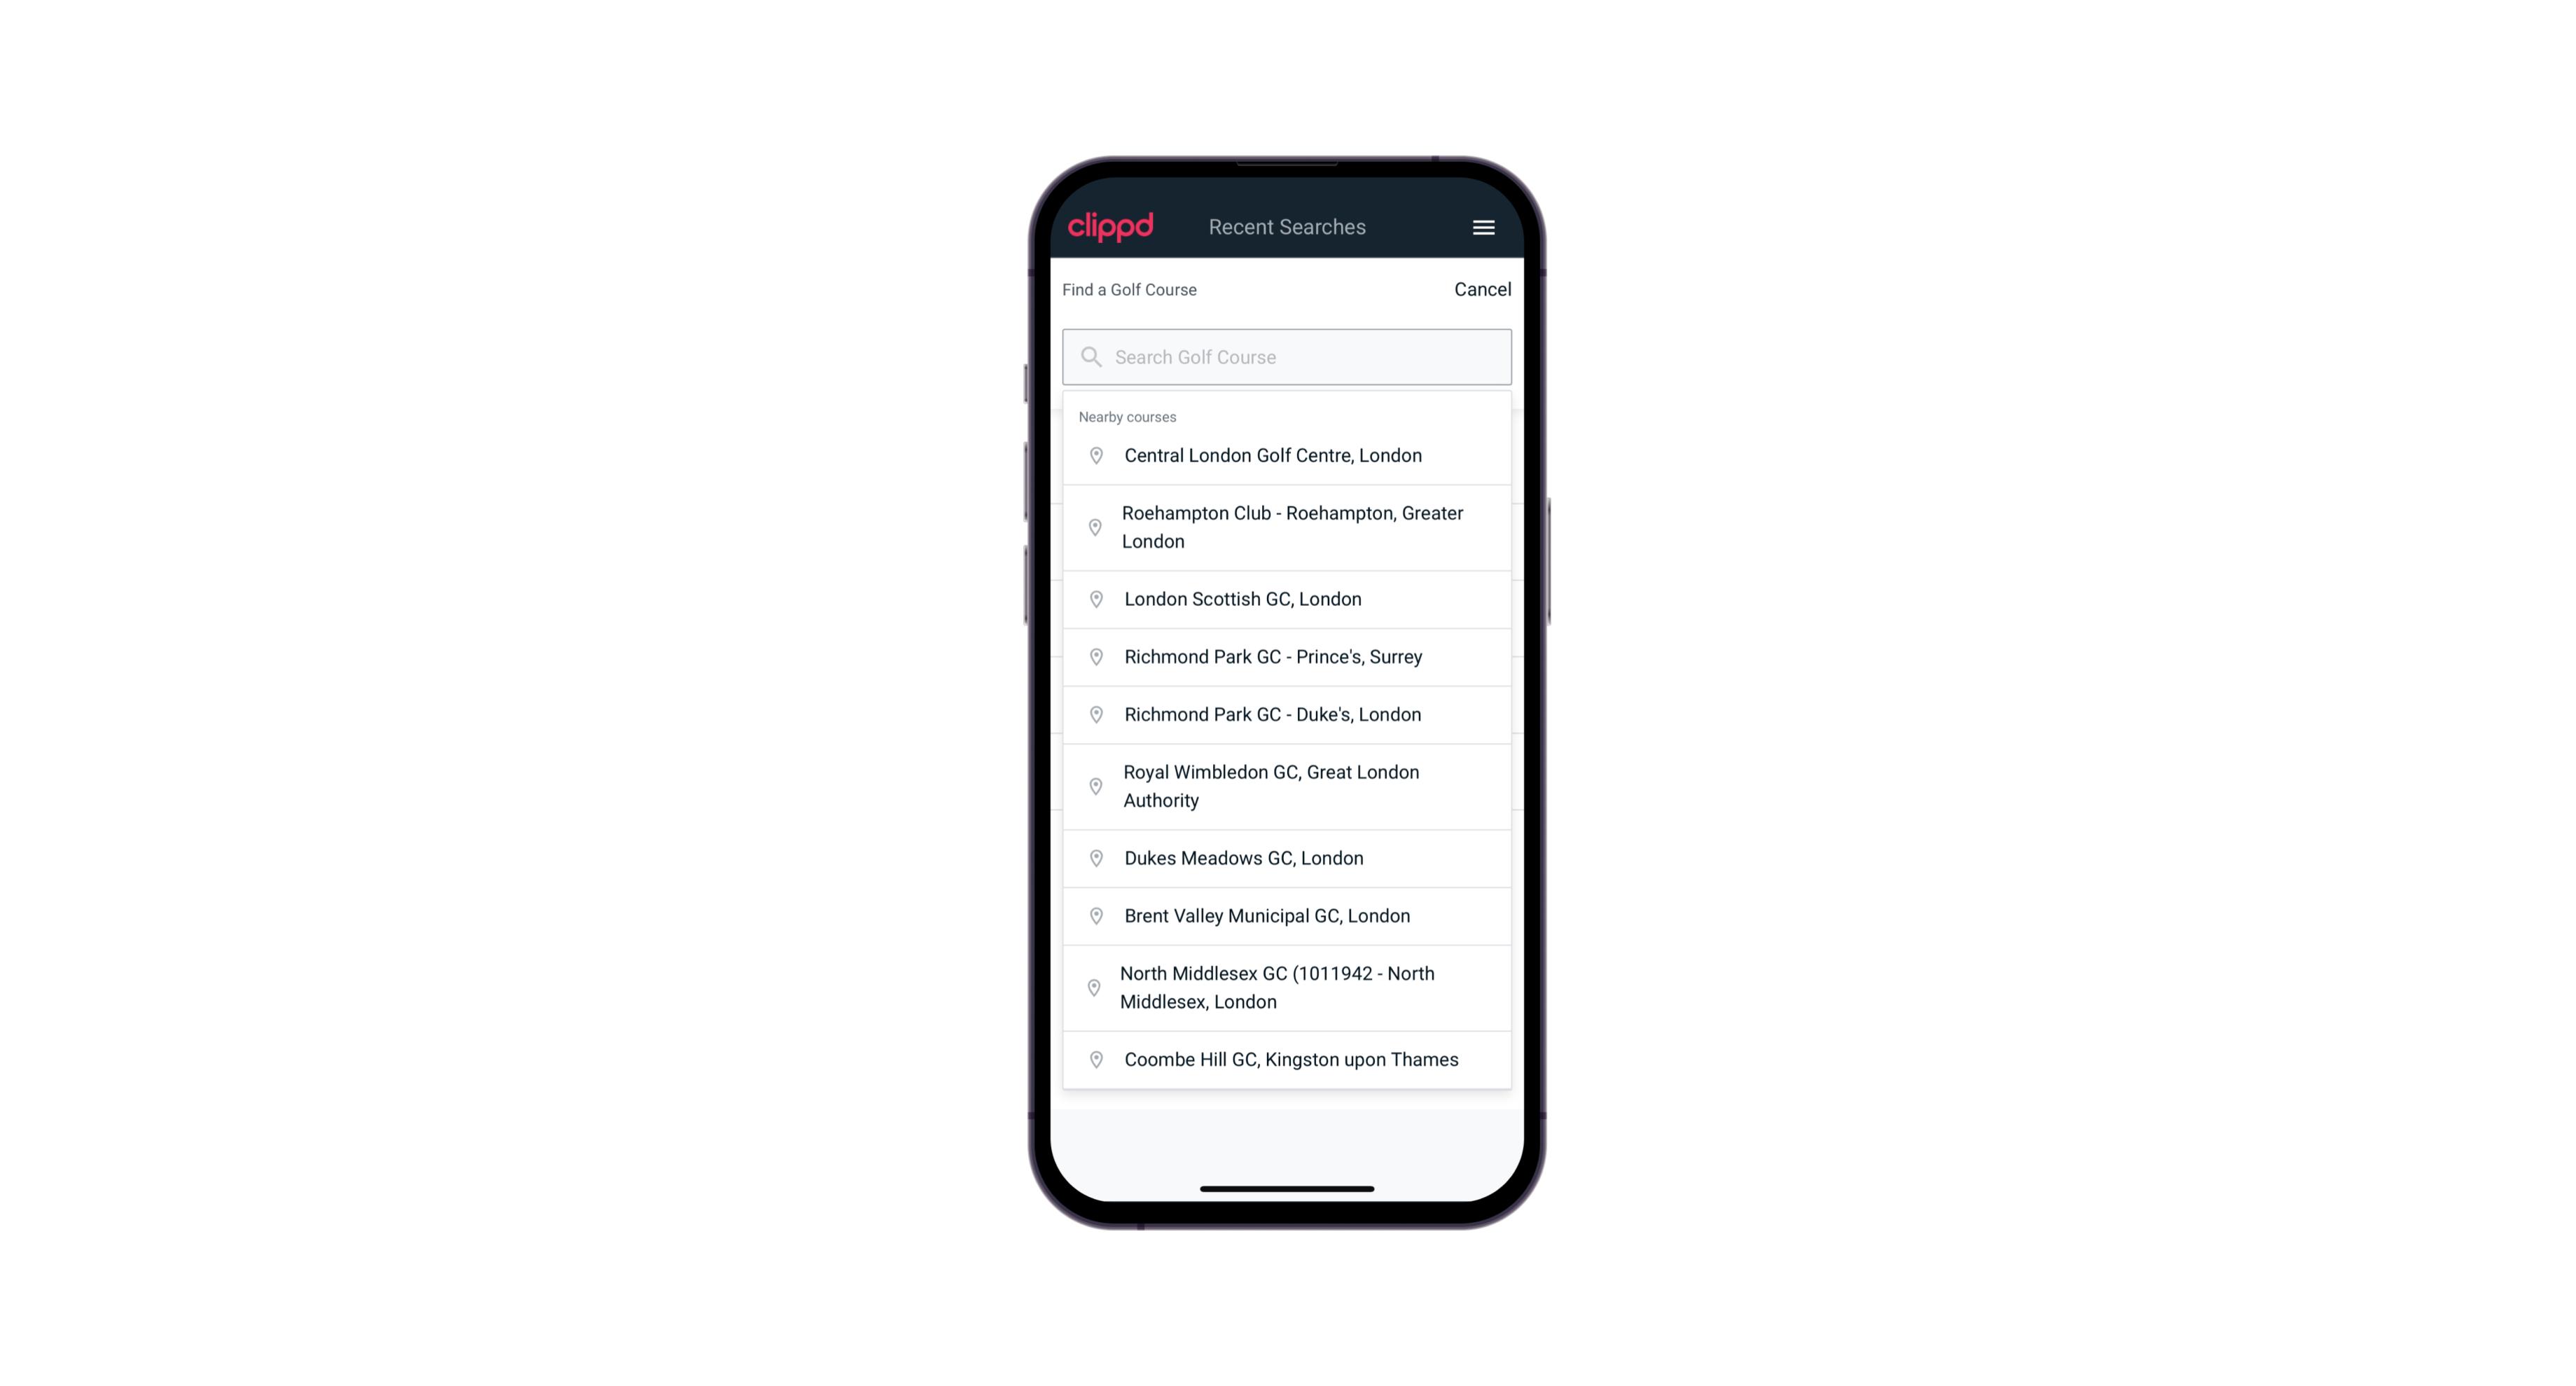Select Richmond Park GC Prince's Surrey
Image resolution: width=2576 pixels, height=1386 pixels.
(x=1287, y=656)
